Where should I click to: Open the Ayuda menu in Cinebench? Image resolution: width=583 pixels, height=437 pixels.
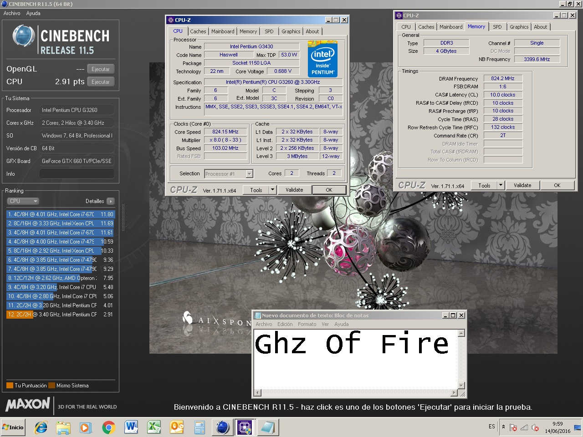33,13
